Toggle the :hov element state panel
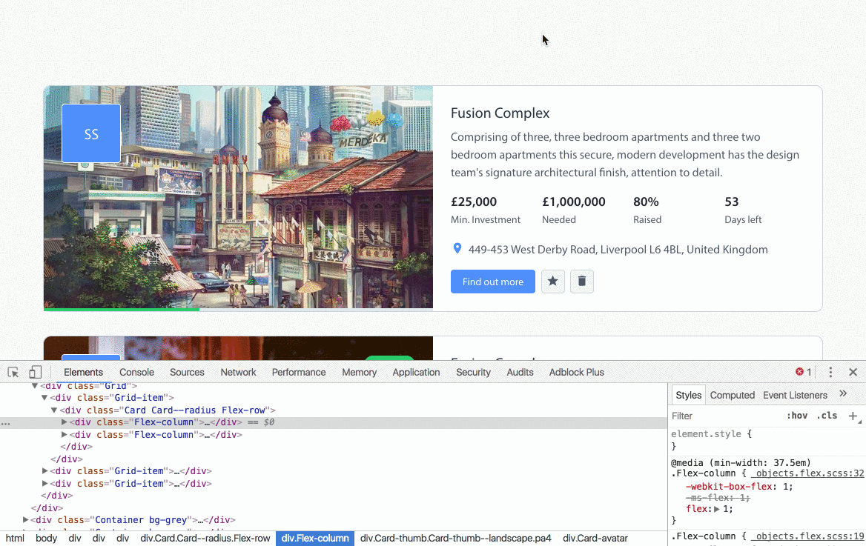The height and width of the screenshot is (546, 866). click(x=797, y=416)
